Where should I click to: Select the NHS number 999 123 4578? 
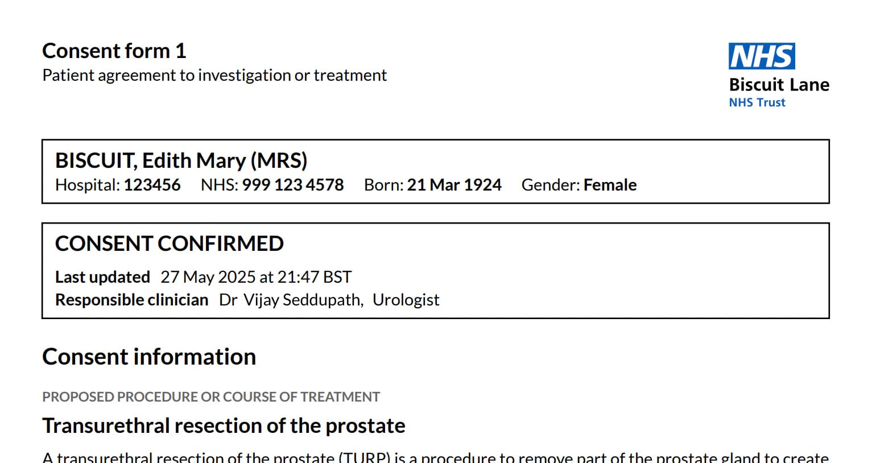coord(292,185)
